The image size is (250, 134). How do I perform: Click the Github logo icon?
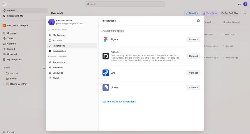[106, 56]
